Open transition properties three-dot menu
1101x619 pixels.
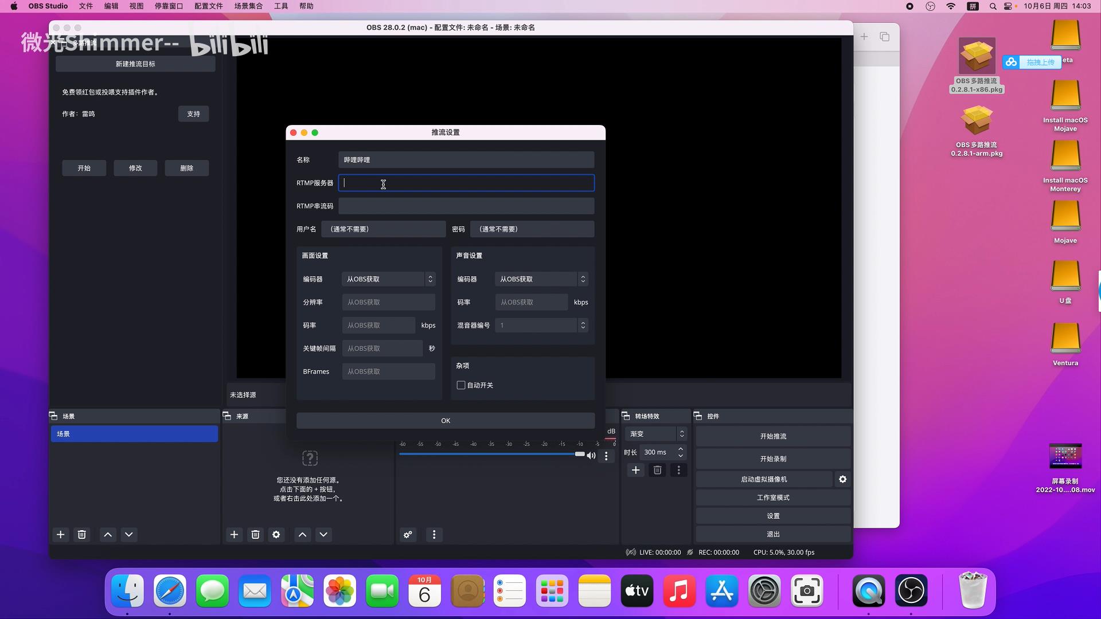click(679, 470)
